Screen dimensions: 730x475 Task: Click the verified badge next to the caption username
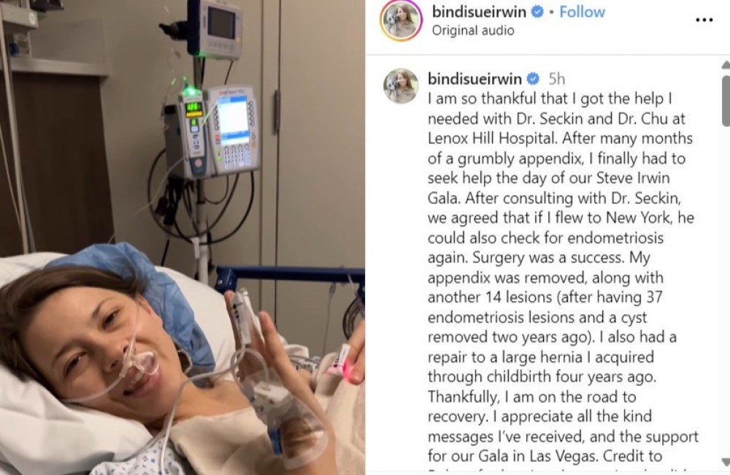coord(533,79)
